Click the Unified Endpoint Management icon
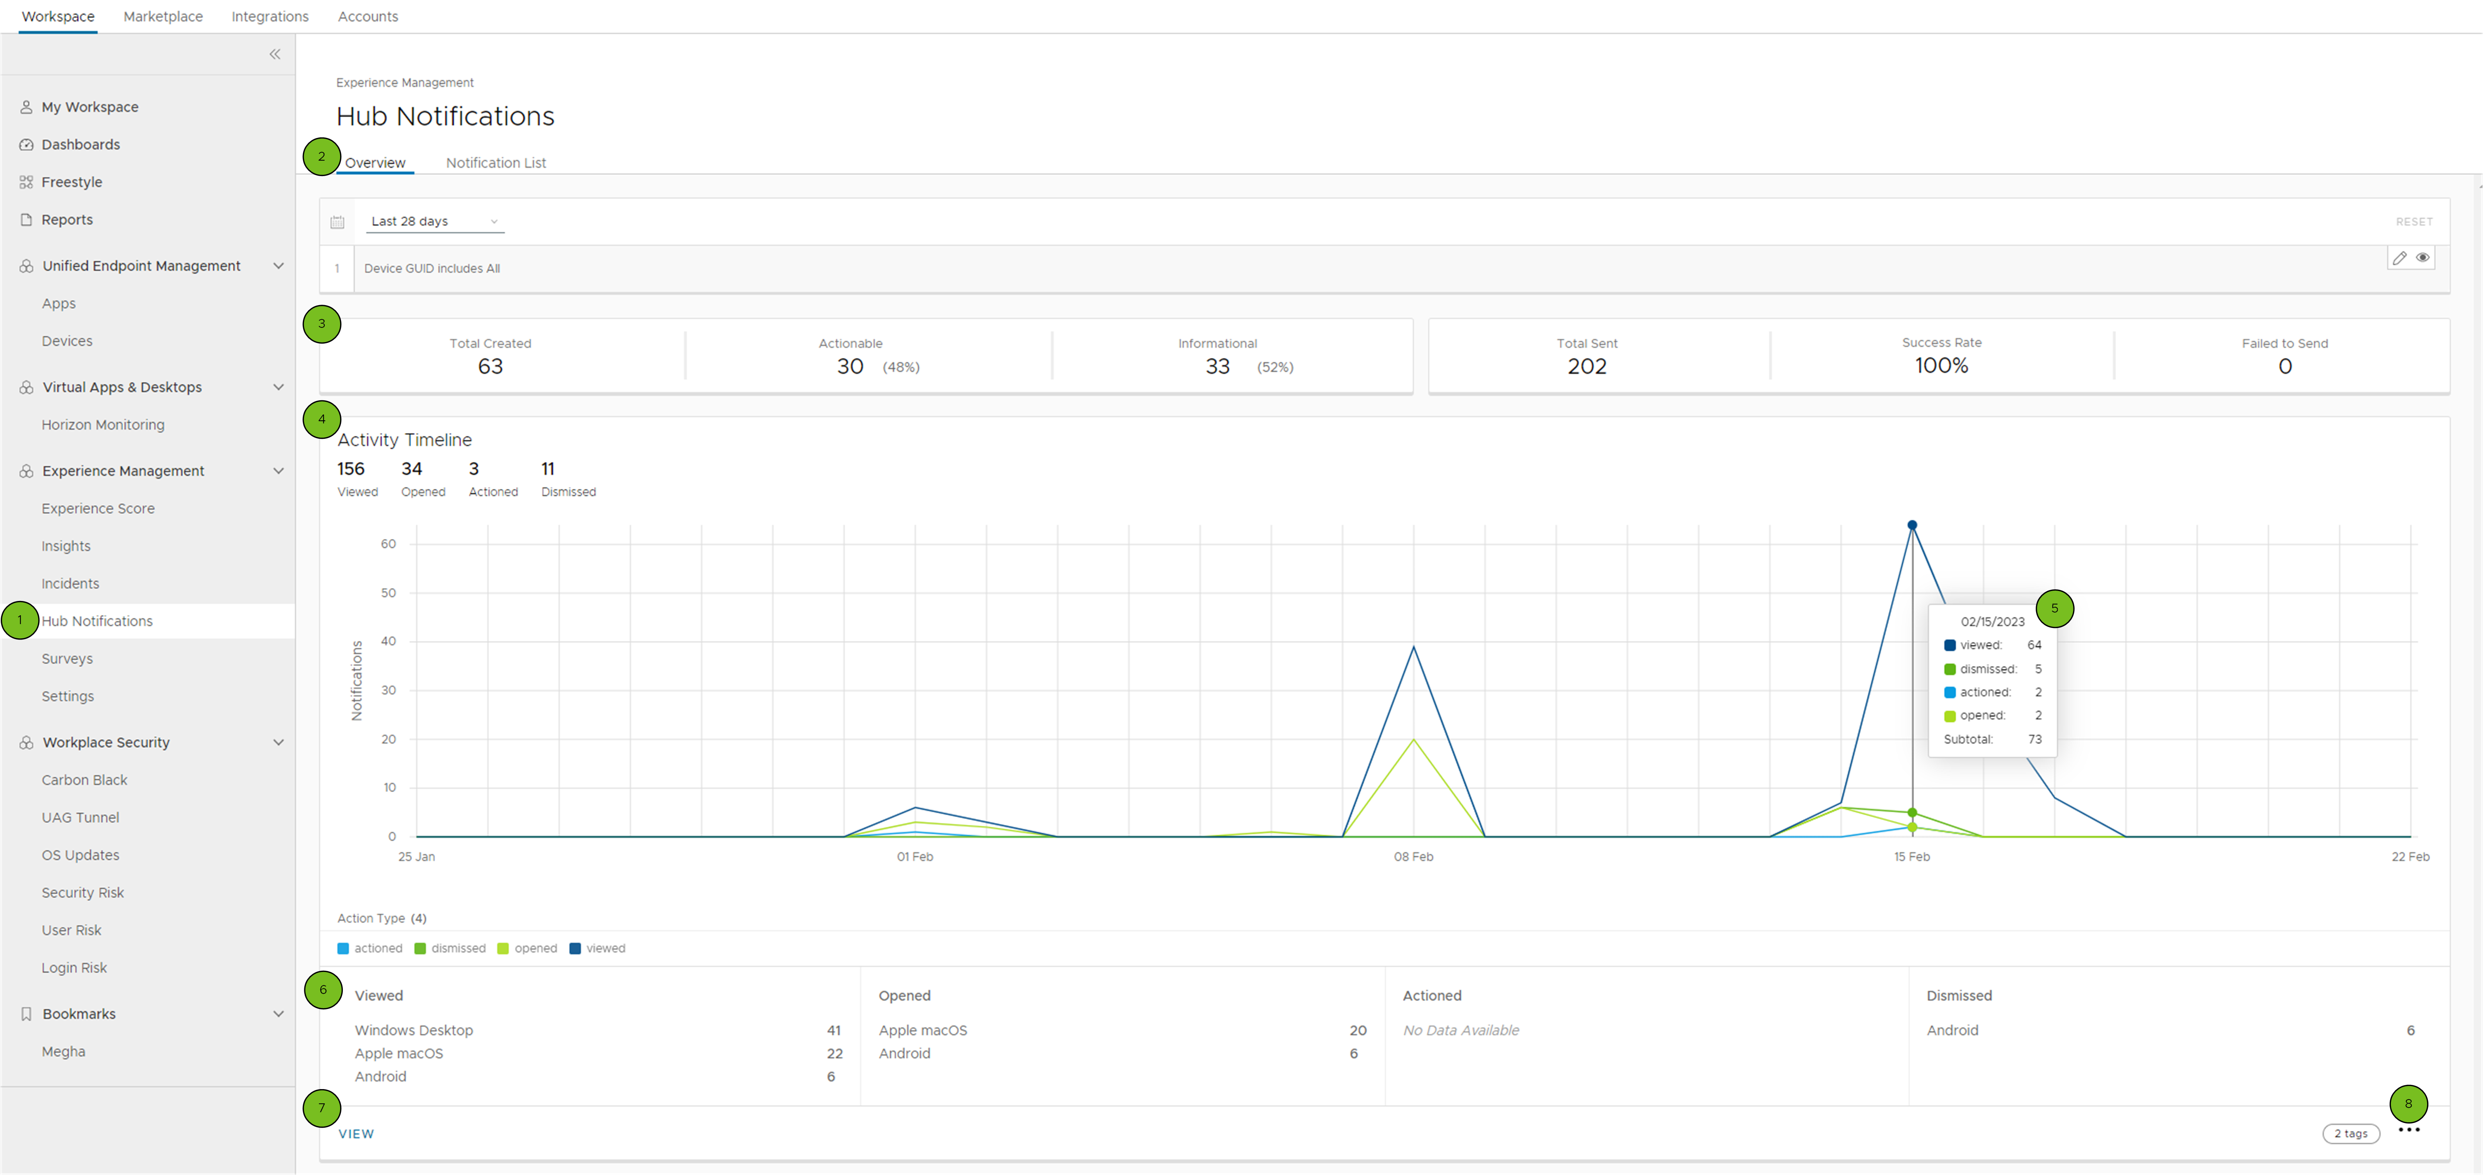 click(26, 266)
